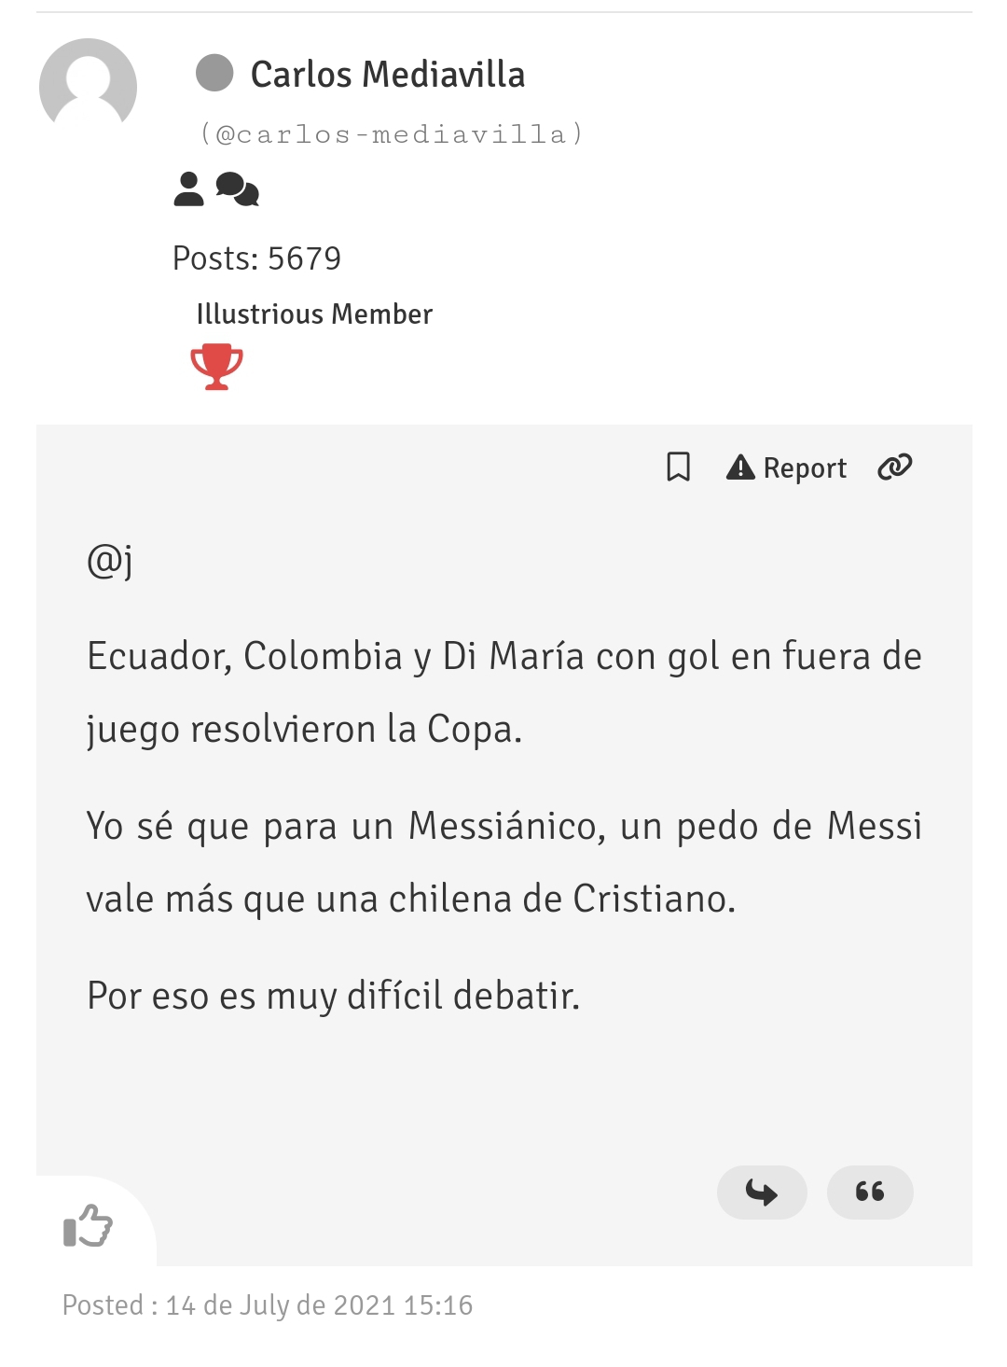Click the grey offline status dot
This screenshot has height=1367, width=1007.
tap(214, 73)
